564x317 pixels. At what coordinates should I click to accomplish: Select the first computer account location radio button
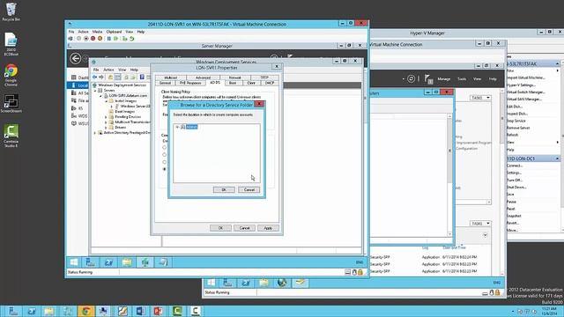pyautogui.click(x=165, y=147)
